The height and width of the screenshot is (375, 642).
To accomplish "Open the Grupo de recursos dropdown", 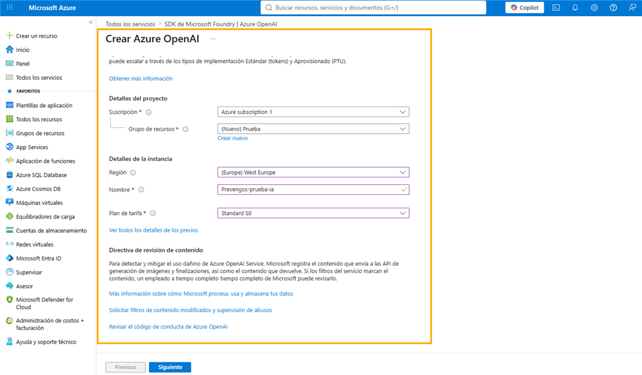I will tap(313, 129).
